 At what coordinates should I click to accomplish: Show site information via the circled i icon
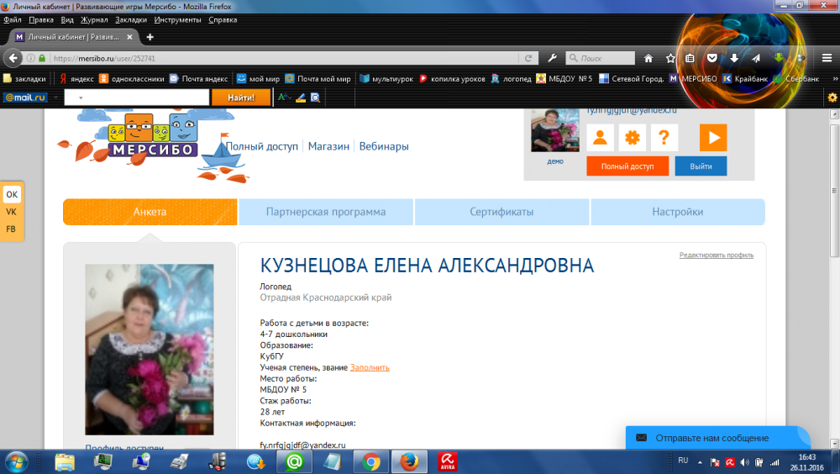pyautogui.click(x=31, y=58)
